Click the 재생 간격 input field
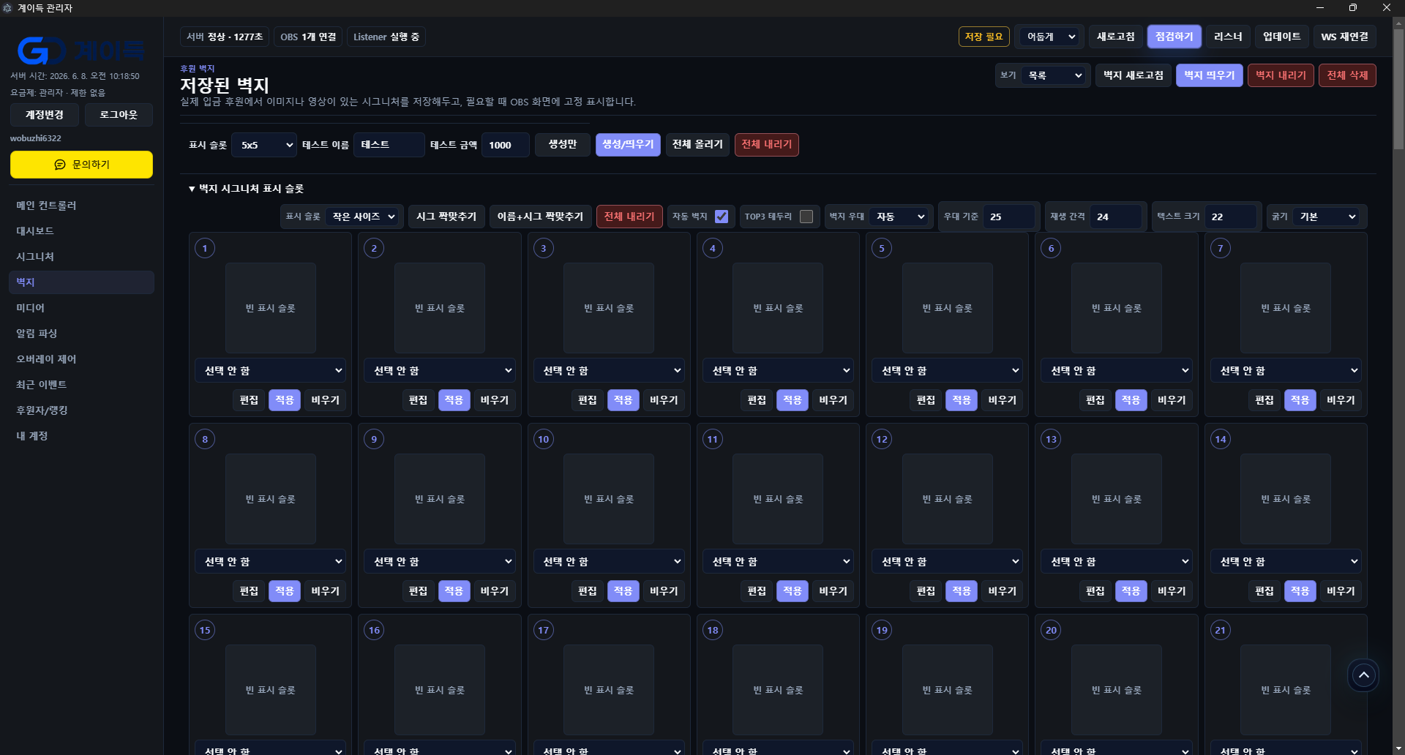Screen dimensions: 1405x755 [x=1115, y=217]
